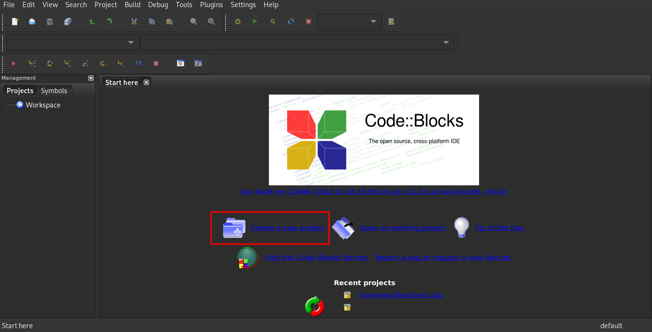Select the Workspace tree item
652x332 pixels.
[43, 105]
